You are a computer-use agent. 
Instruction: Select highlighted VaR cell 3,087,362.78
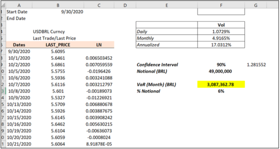pyautogui.click(x=221, y=85)
